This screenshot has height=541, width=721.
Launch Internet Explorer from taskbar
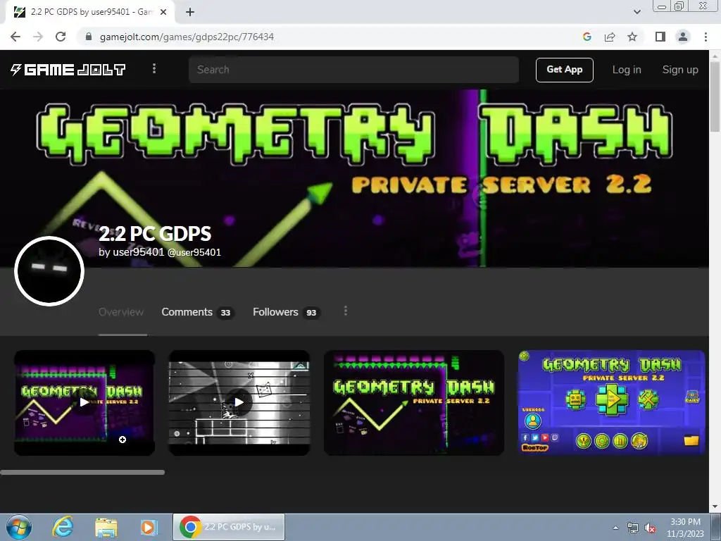[63, 527]
